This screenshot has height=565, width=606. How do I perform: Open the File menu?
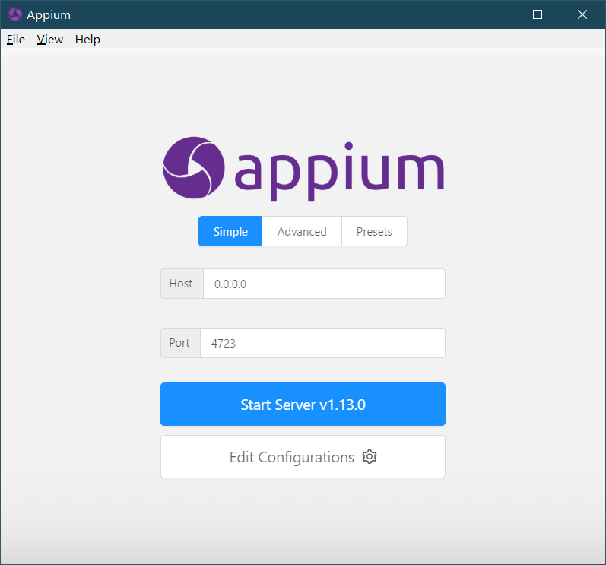click(x=16, y=39)
